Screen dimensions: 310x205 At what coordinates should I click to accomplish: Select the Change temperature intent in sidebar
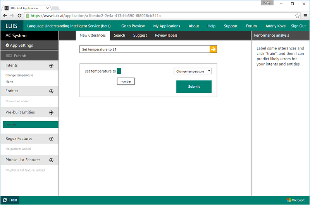point(19,75)
